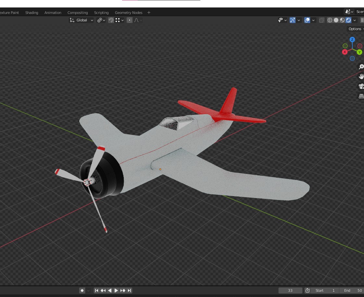Select rendered viewport shading mode
The height and width of the screenshot is (297, 364).
348,20
